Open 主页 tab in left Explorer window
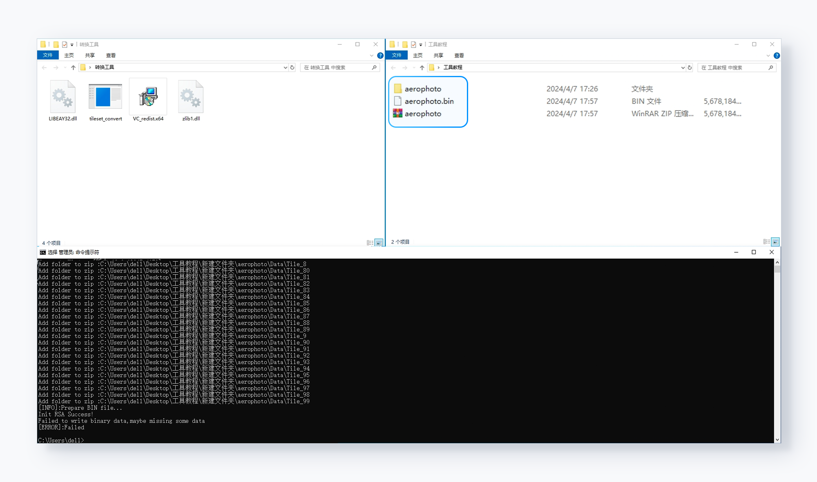This screenshot has height=482, width=817. pyautogui.click(x=69, y=55)
